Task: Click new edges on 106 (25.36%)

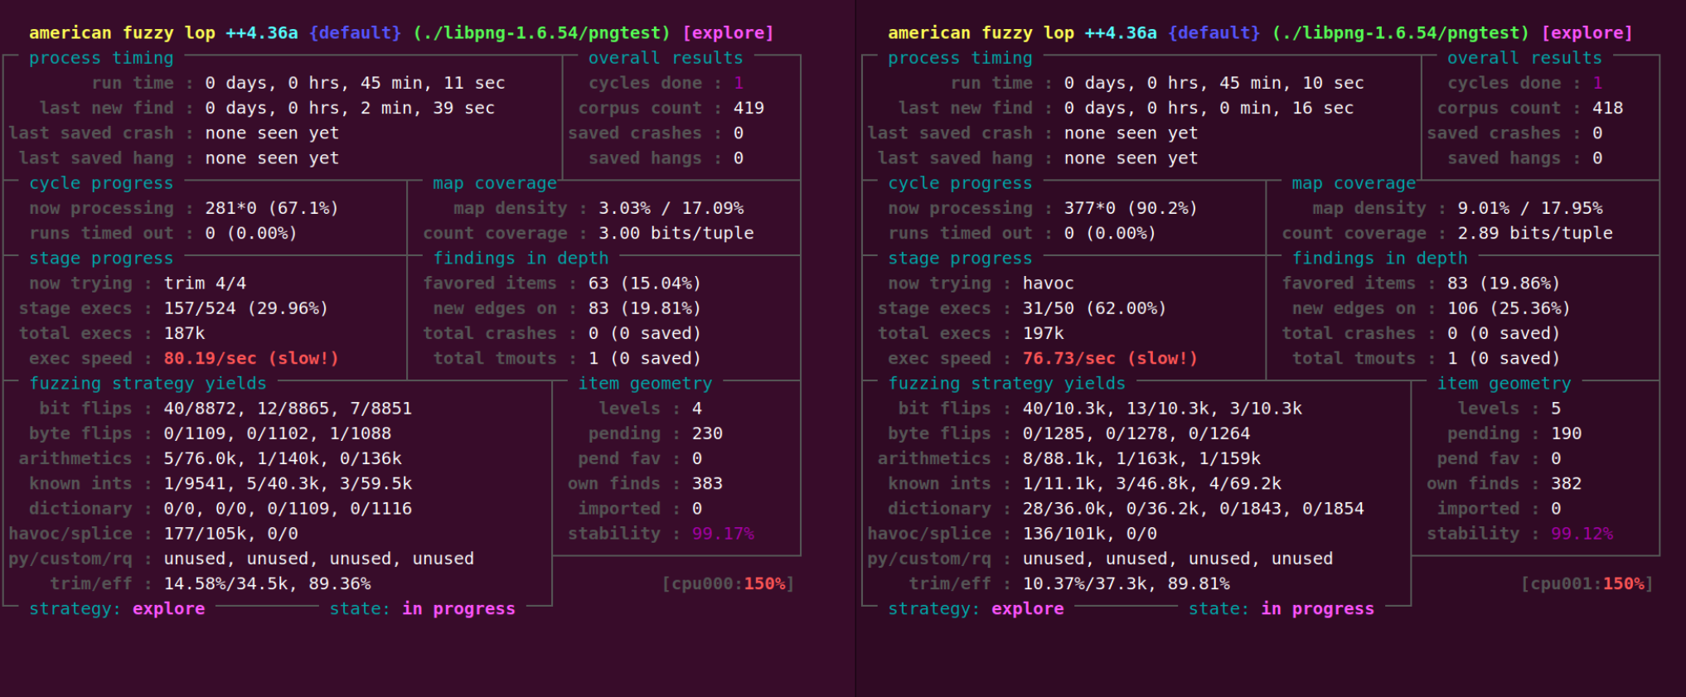Action: (x=1509, y=308)
